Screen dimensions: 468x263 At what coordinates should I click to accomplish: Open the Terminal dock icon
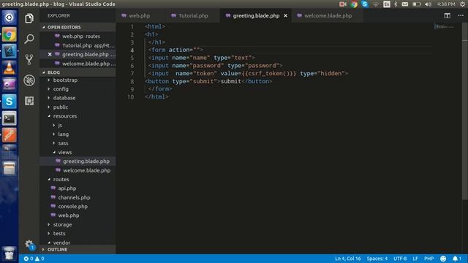10,118
